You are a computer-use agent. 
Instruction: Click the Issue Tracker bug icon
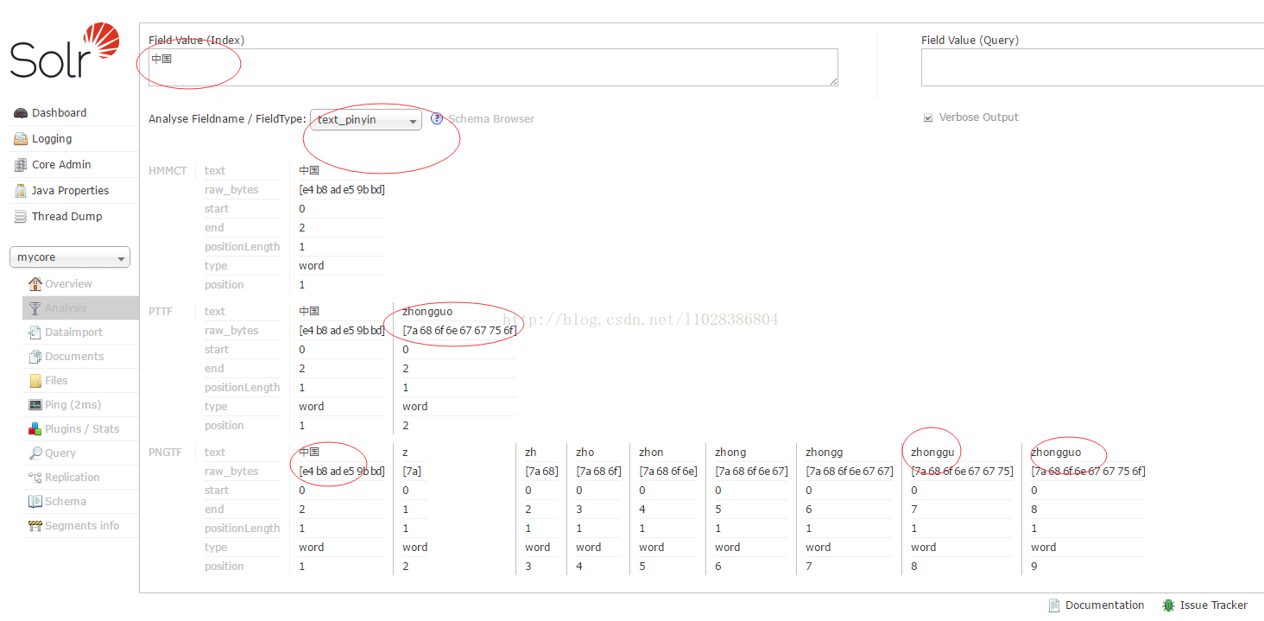tap(1168, 605)
